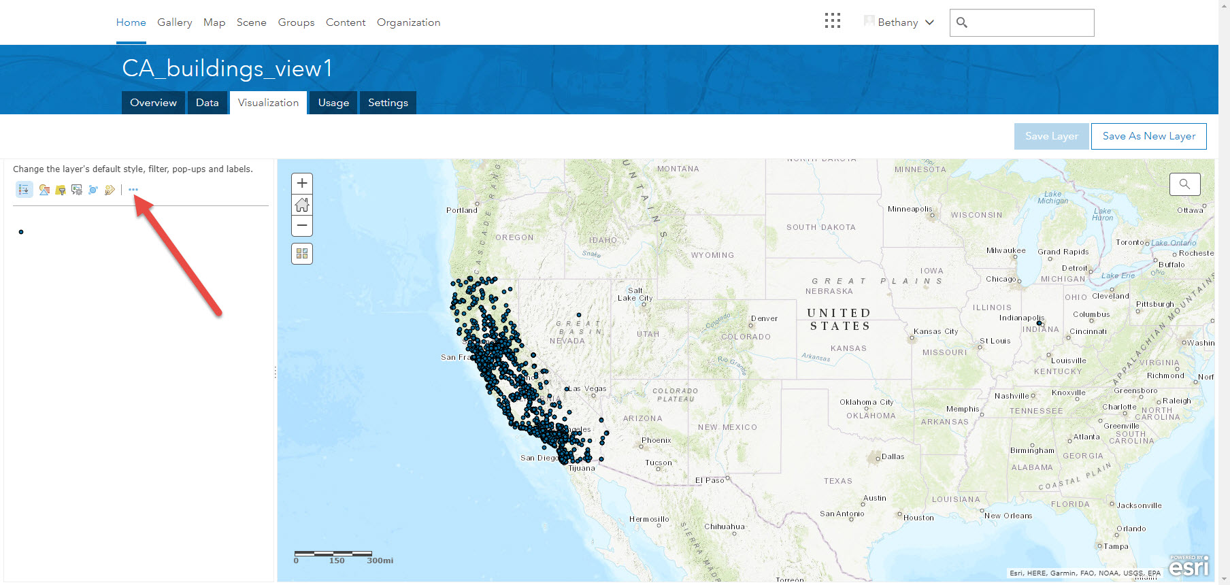Expand the Bethany user account menu
Viewport: 1230px width, 585px height.
(x=899, y=22)
